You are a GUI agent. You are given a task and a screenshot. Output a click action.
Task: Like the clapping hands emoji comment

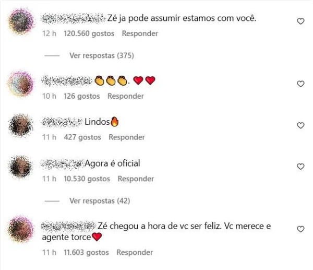click(x=300, y=84)
